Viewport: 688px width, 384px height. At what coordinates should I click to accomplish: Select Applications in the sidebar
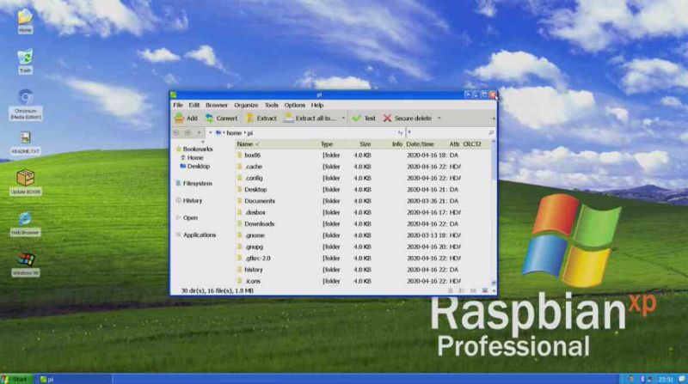tap(196, 235)
